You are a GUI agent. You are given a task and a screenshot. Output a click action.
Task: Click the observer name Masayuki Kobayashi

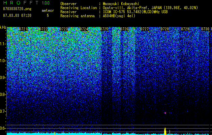121,4
